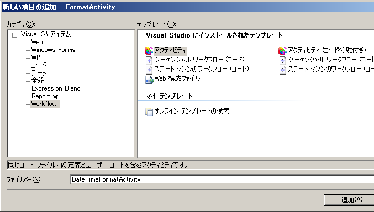
Task: Click the Web 構成ファイル icon
Action: [149, 79]
